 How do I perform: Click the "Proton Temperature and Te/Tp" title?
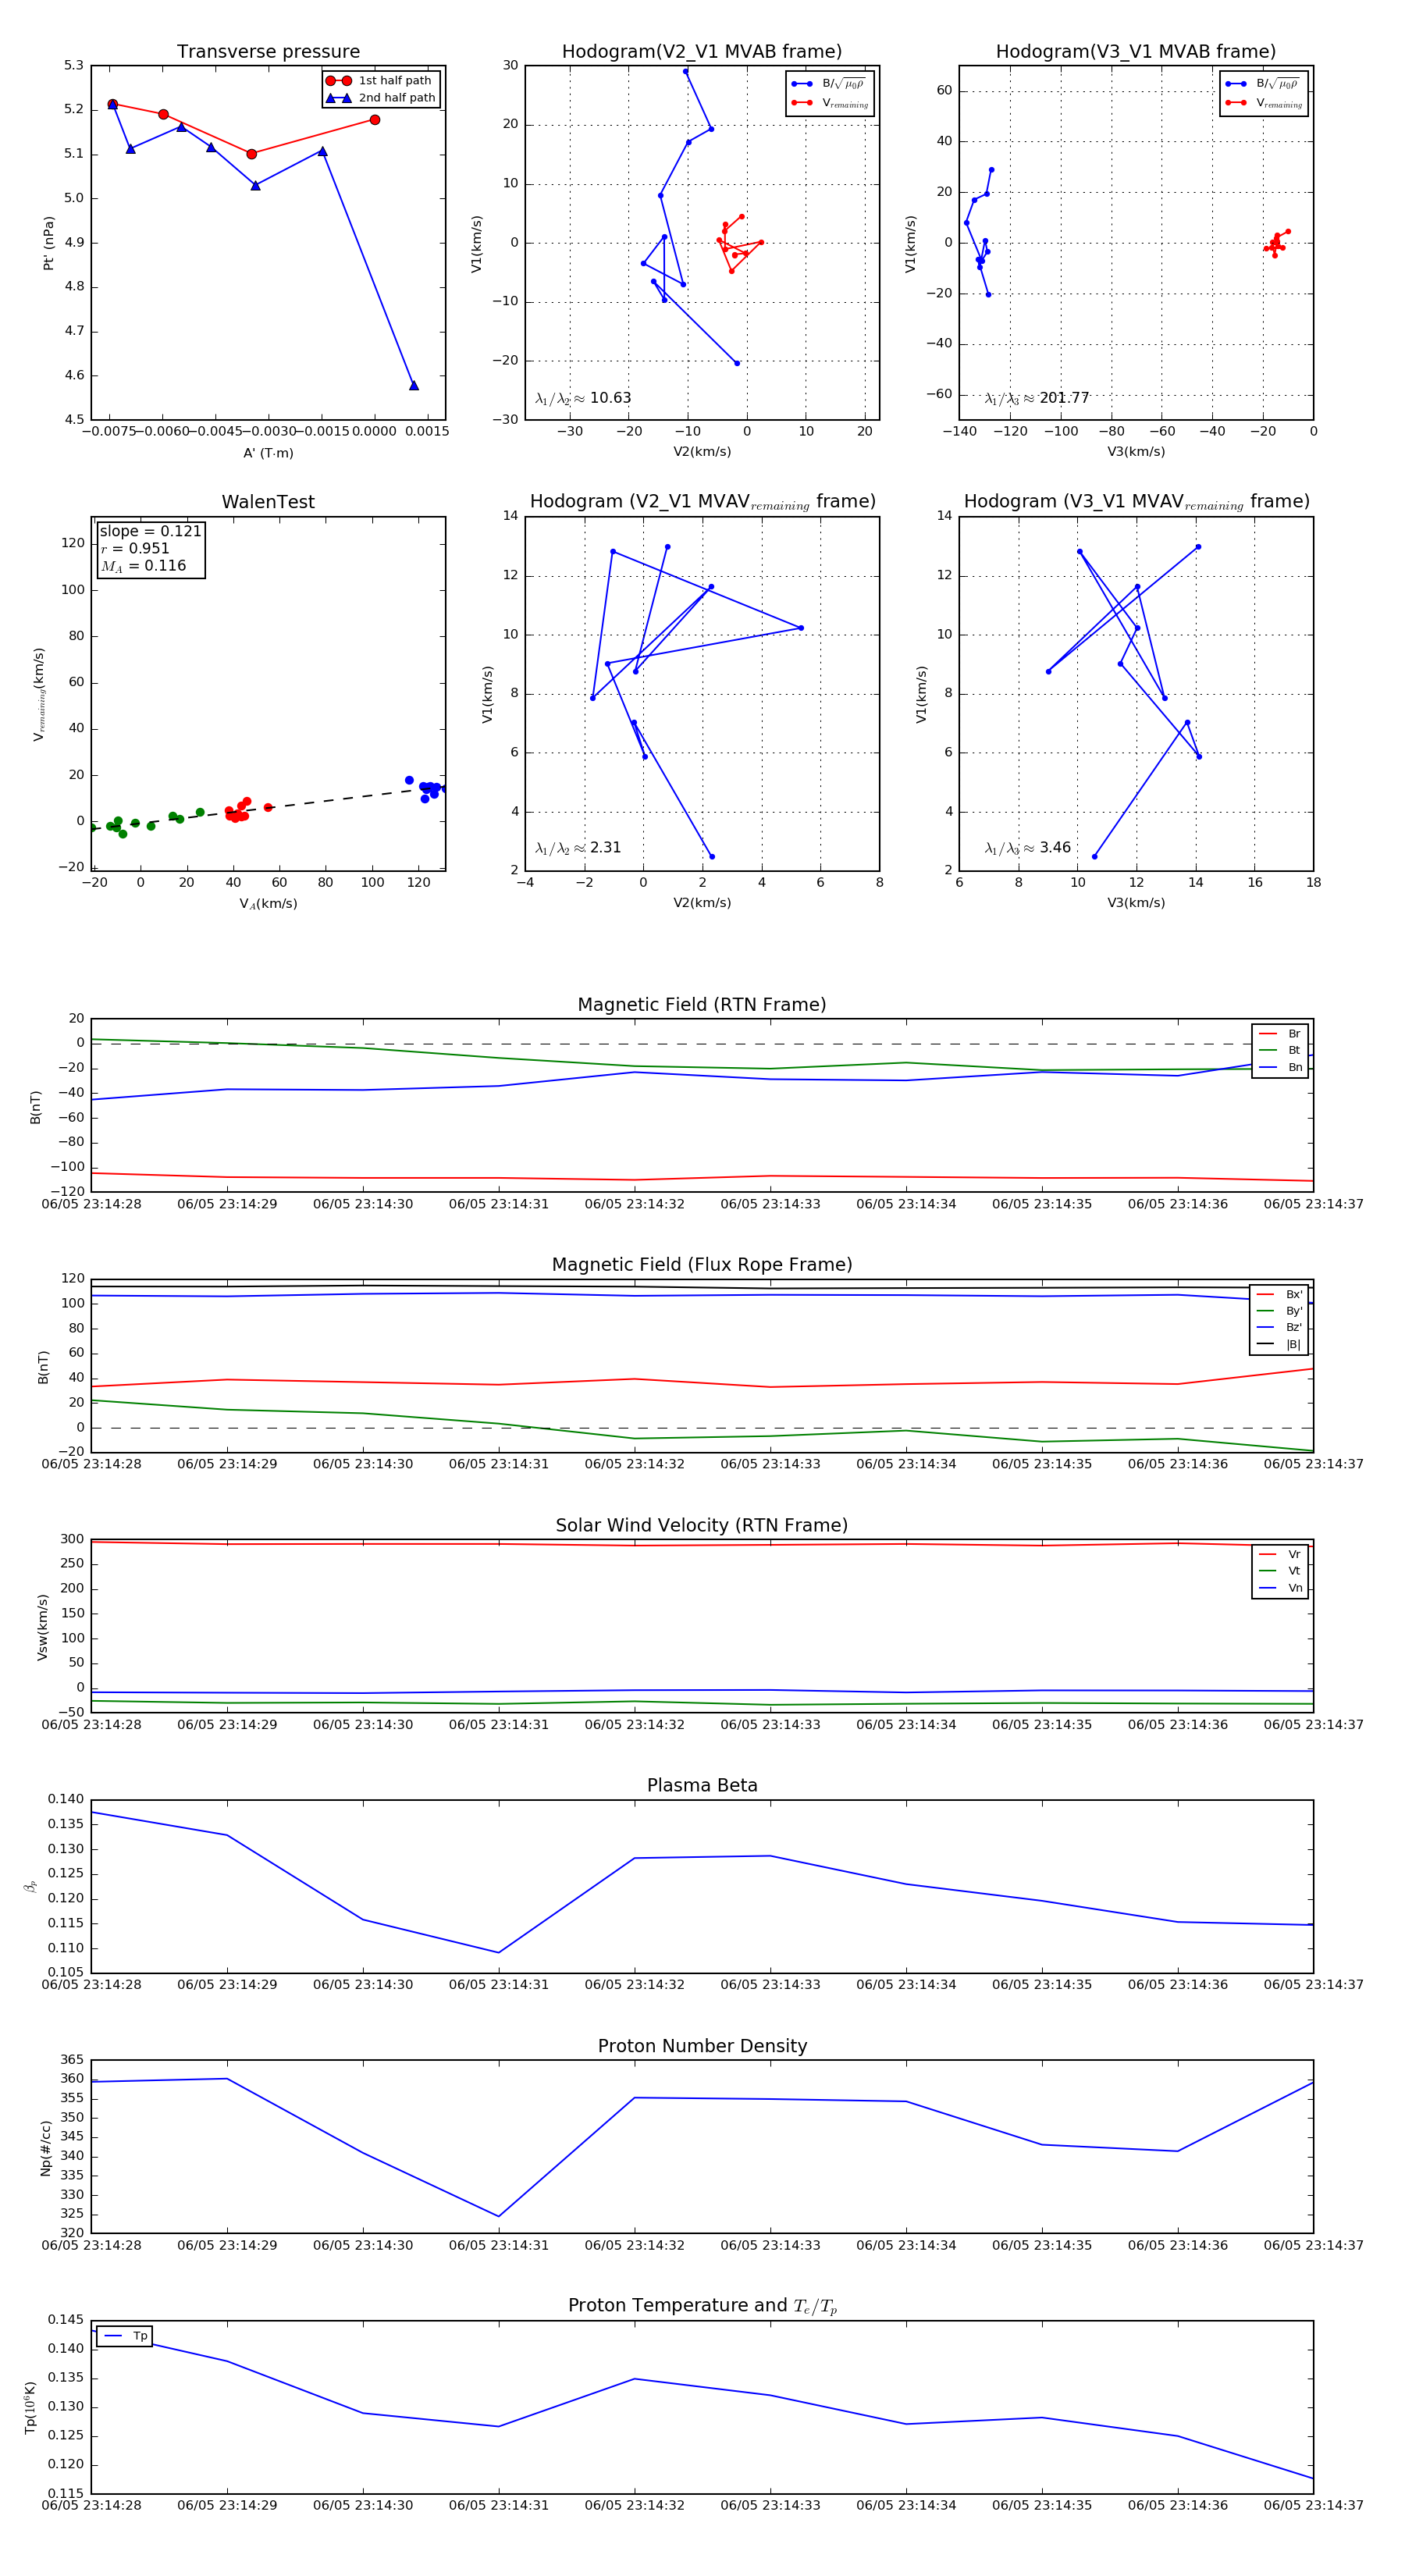coord(702,2306)
